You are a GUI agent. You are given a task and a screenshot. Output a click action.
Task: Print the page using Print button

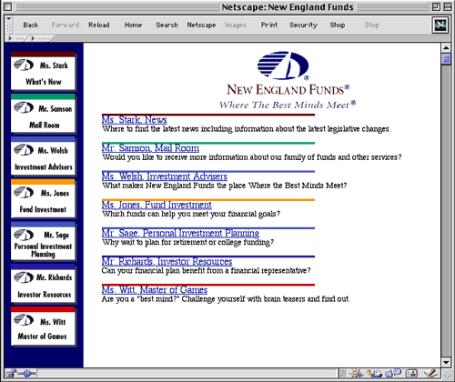pos(269,25)
